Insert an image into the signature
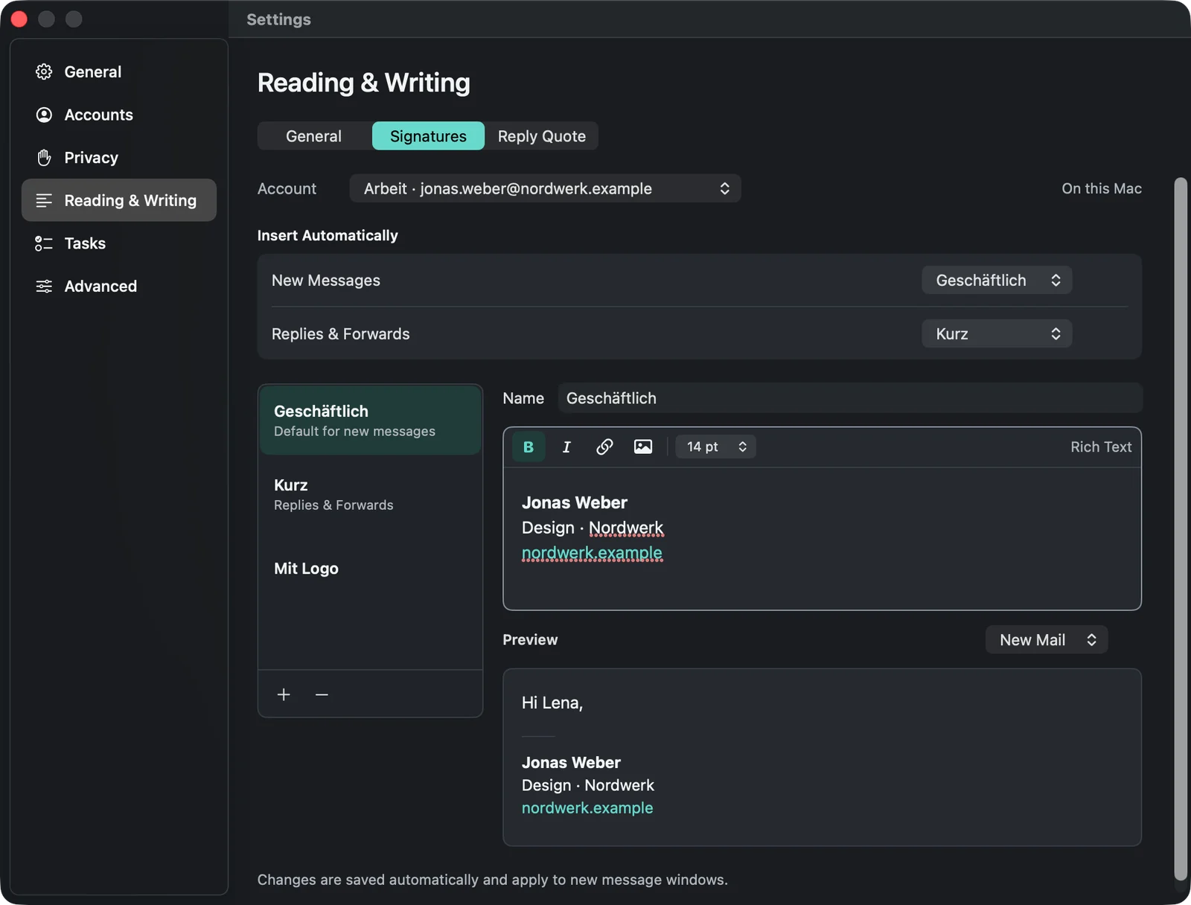This screenshot has height=905, width=1191. [643, 447]
